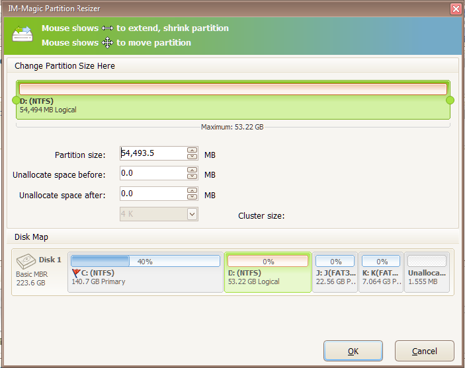Viewport: 465px width, 368px height.
Task: Click the red flag icon on C: partition
Action: 76,273
